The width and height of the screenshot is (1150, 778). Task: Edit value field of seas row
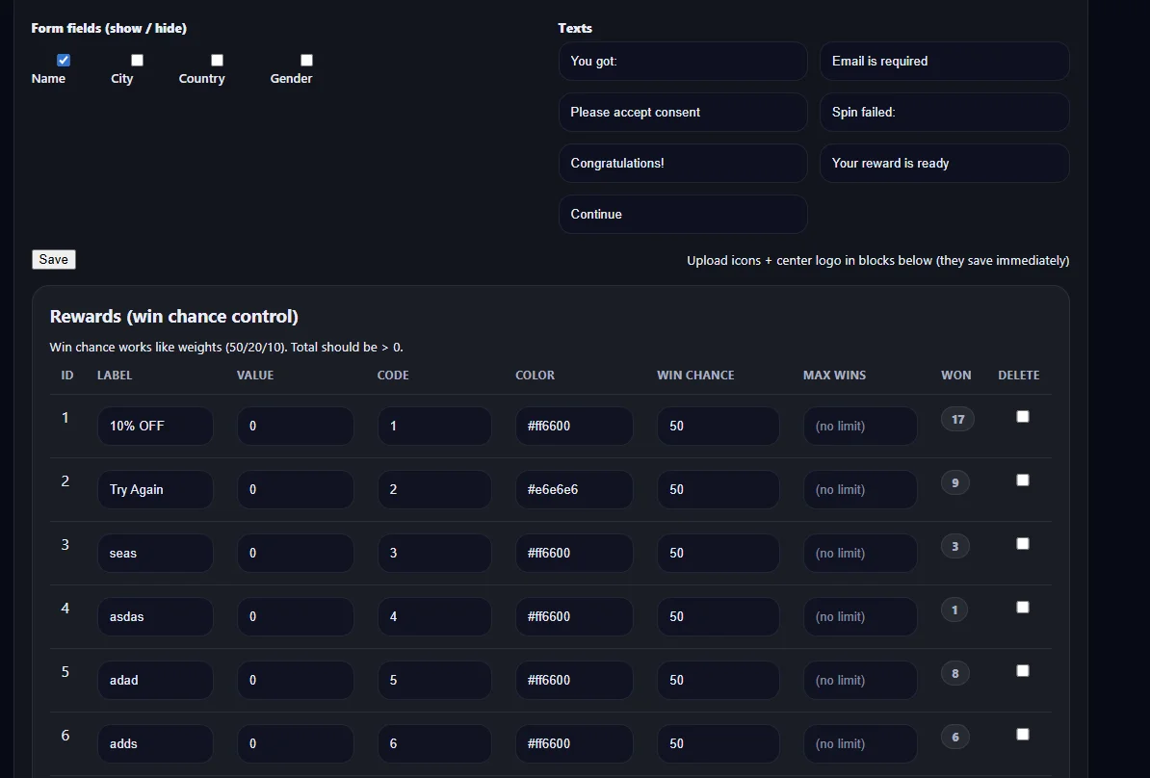tap(296, 553)
